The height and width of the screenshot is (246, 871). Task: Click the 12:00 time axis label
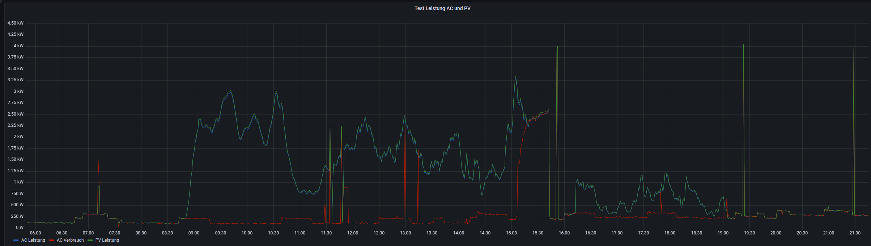pos(353,233)
